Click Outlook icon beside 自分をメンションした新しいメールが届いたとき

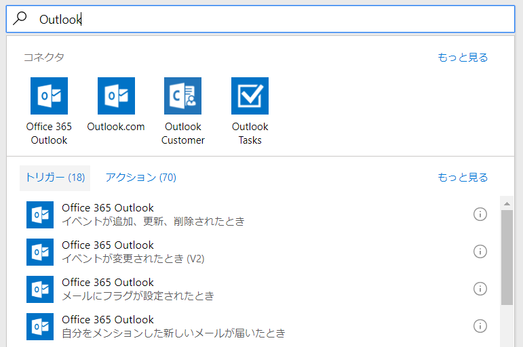[40, 327]
